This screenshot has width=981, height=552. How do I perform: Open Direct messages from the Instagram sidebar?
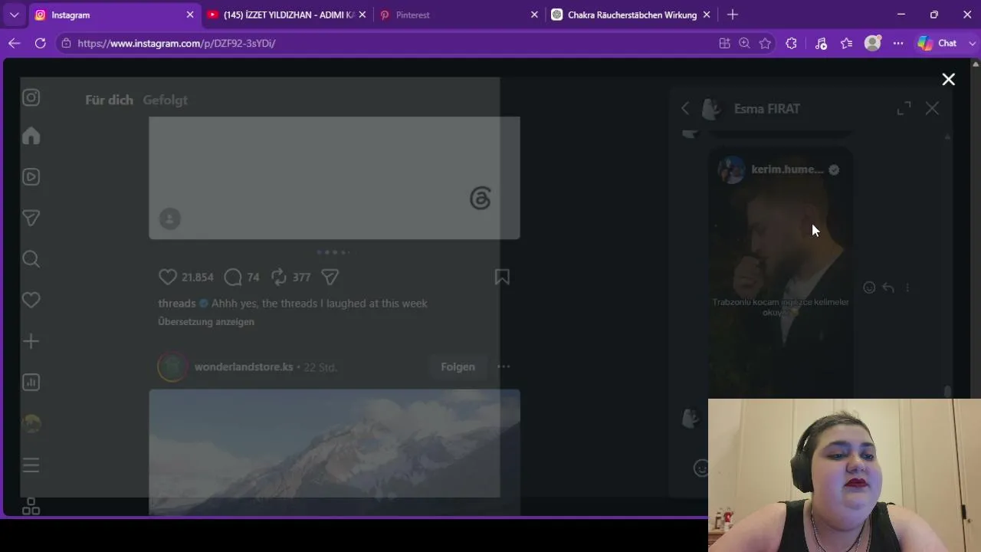[x=31, y=218]
